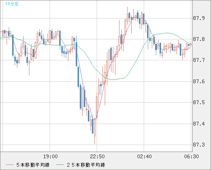Screen dimensions: 211x170
Task: Click the 02:40 time axis label
Action: click(144, 156)
